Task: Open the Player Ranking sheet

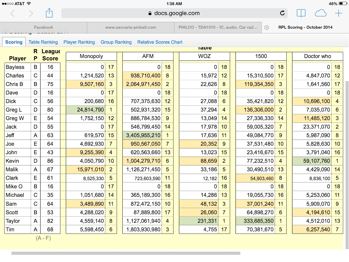Action: pos(79,42)
